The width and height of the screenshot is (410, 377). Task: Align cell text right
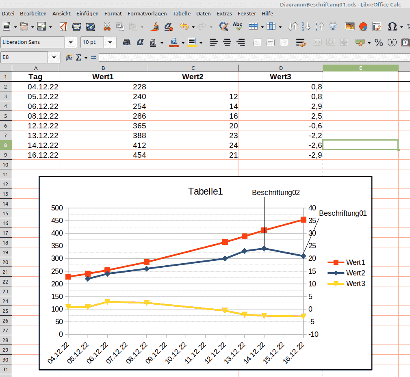[x=241, y=42]
